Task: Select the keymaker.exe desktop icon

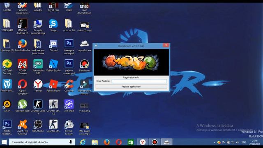Action: pyautogui.click(x=84, y=46)
